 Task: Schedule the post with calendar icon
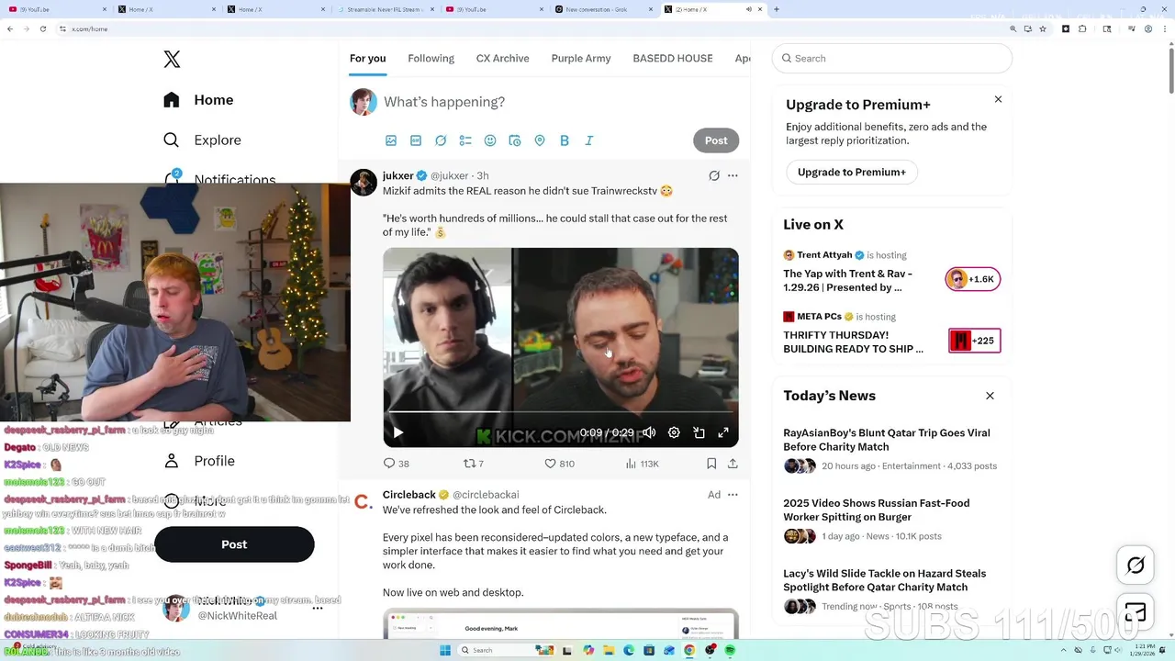[x=515, y=140]
